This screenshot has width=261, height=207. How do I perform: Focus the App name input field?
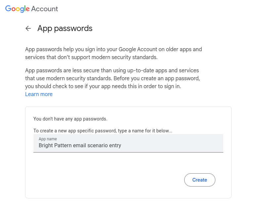tap(128, 143)
